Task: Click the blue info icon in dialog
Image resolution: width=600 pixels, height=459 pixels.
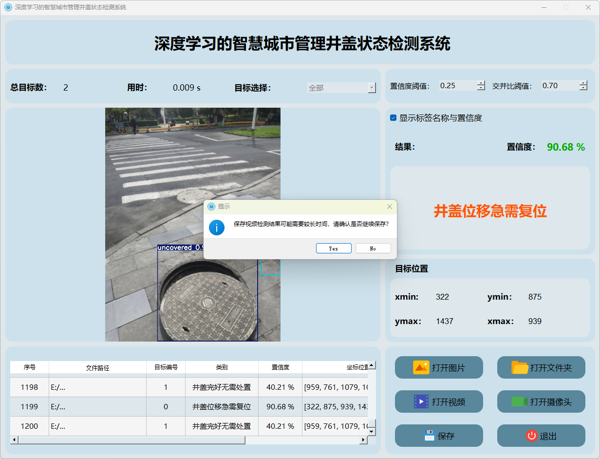Action: pos(216,228)
